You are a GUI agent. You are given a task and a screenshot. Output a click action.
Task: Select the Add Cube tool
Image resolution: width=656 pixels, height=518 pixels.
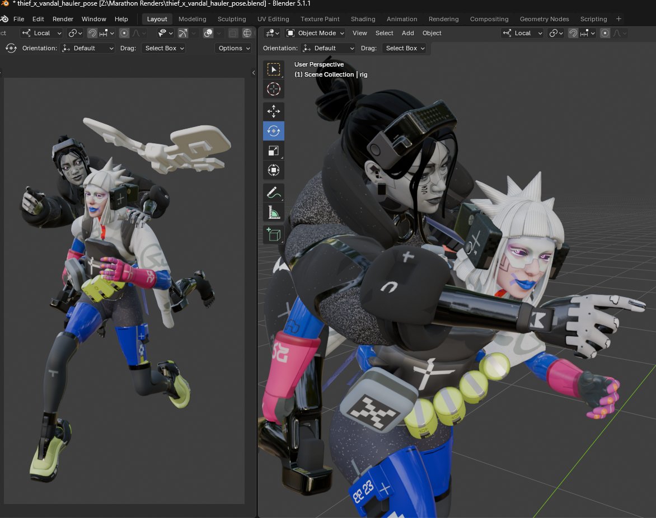click(x=274, y=234)
